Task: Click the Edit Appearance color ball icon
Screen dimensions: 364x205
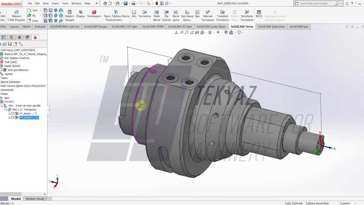Action: [226, 32]
